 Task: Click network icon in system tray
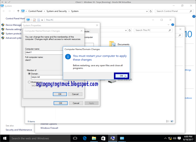pyautogui.click(x=170, y=138)
